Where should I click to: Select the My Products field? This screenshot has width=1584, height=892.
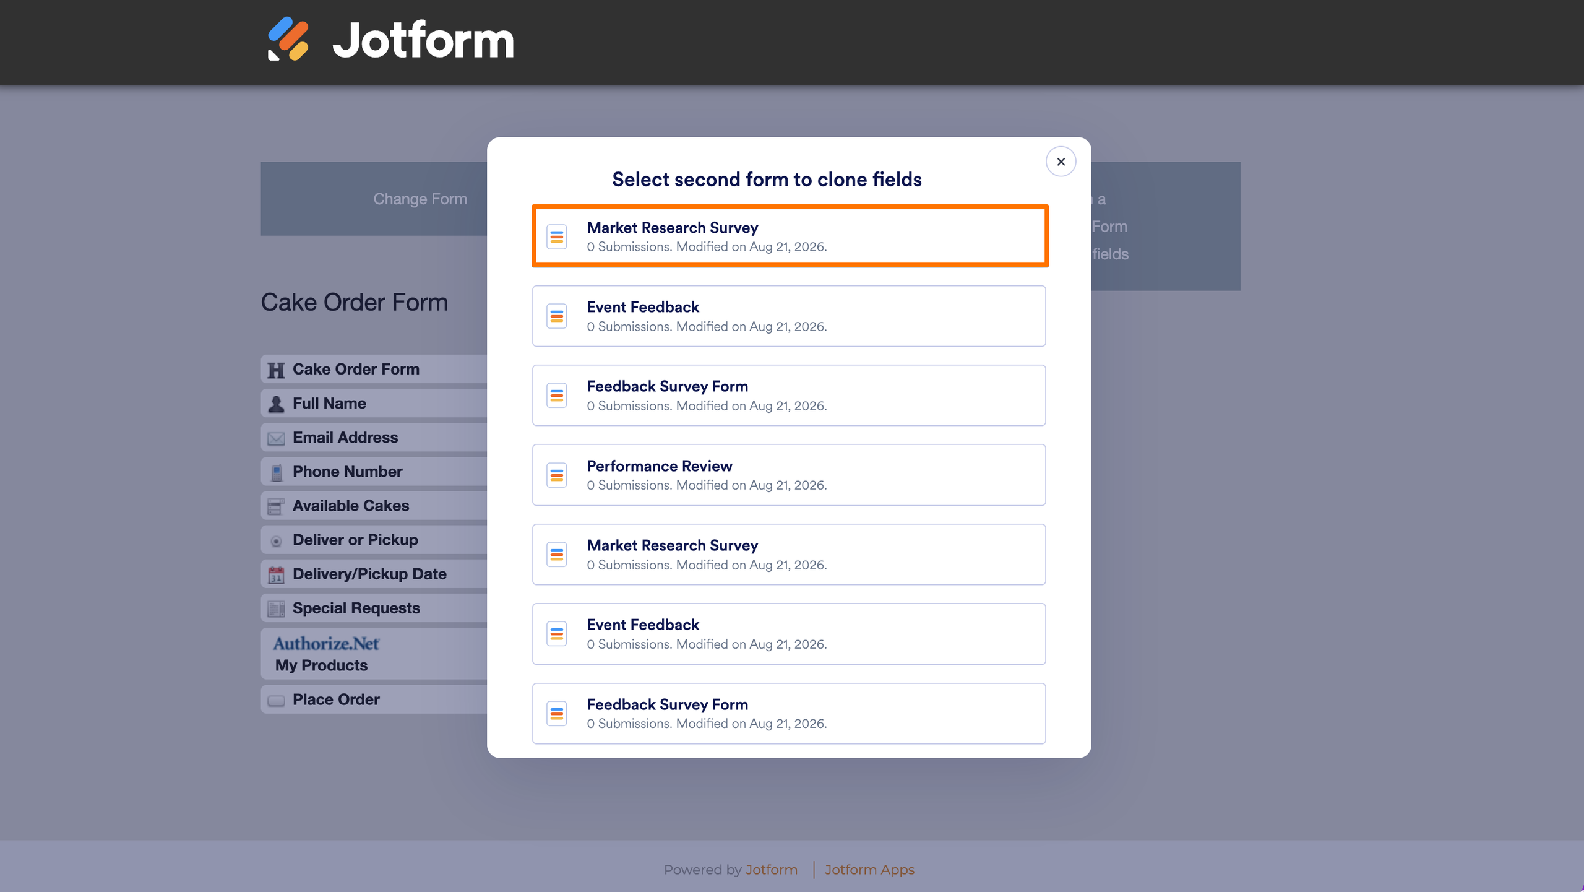tap(374, 654)
